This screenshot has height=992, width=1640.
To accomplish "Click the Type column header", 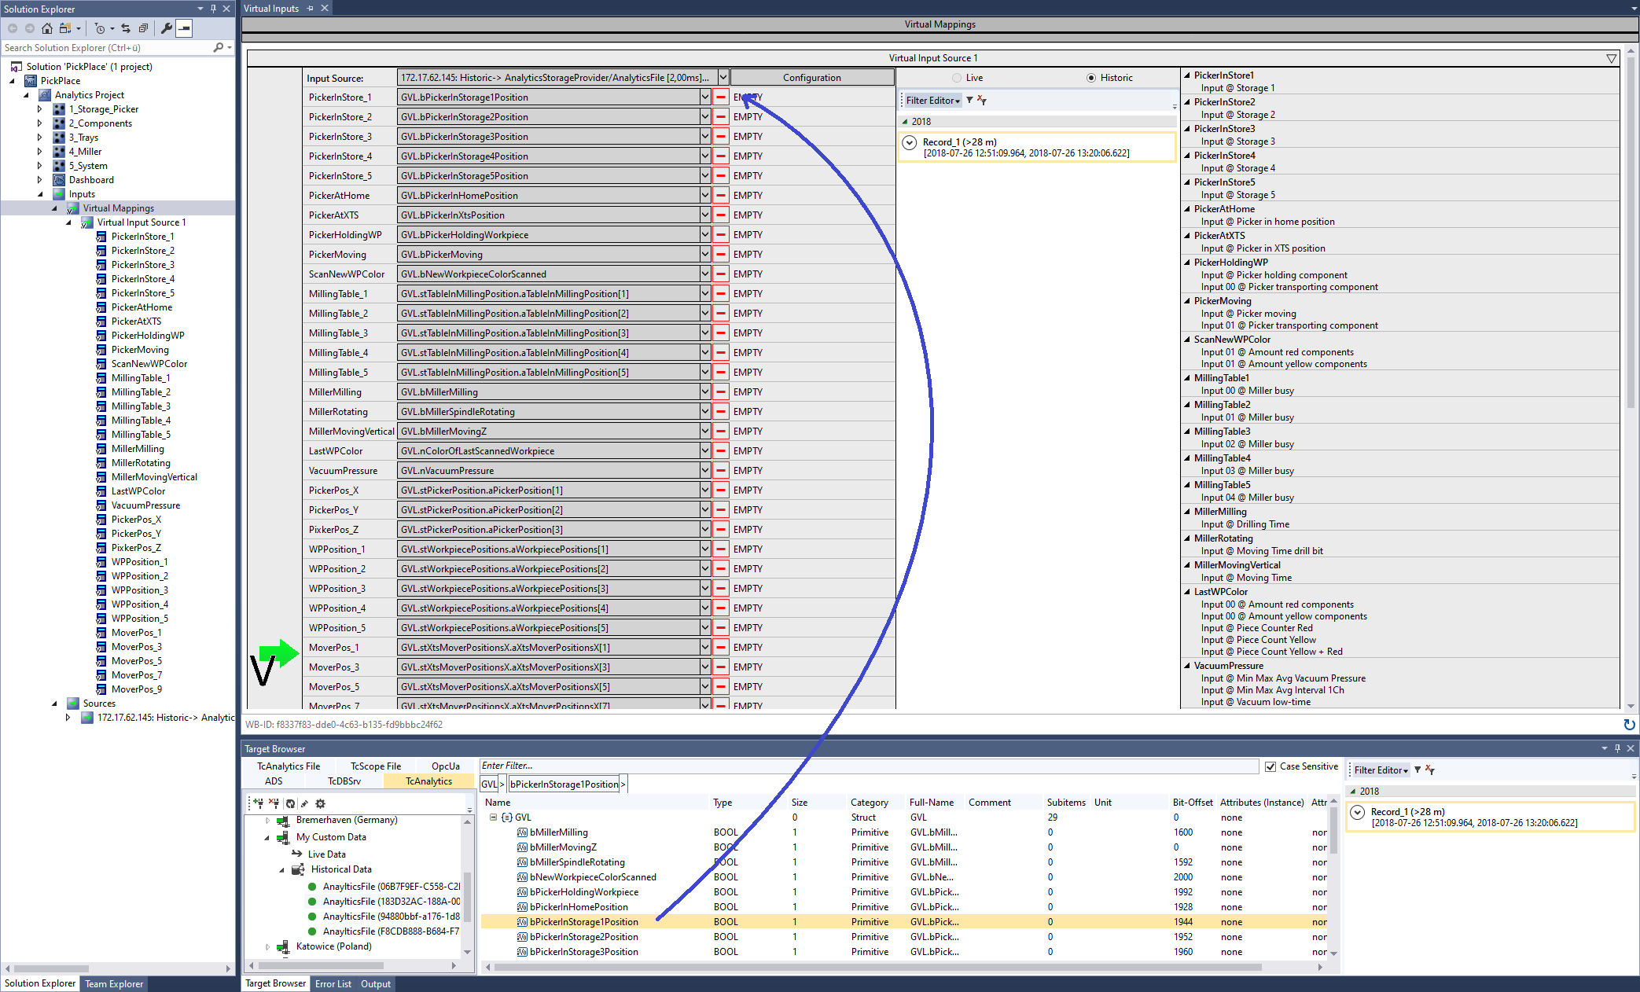I will pos(723,803).
